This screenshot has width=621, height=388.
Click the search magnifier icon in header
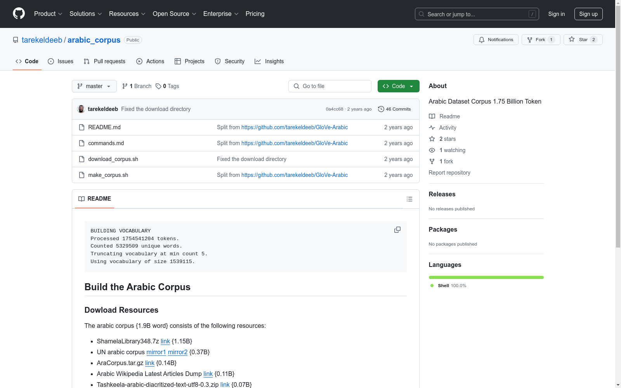tap(422, 14)
